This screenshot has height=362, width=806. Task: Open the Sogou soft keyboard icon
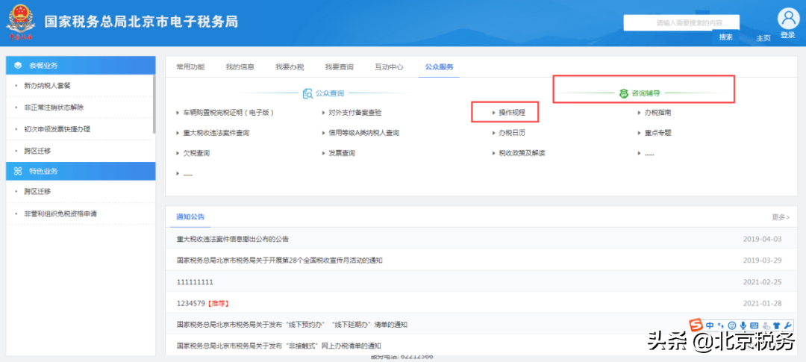click(754, 325)
